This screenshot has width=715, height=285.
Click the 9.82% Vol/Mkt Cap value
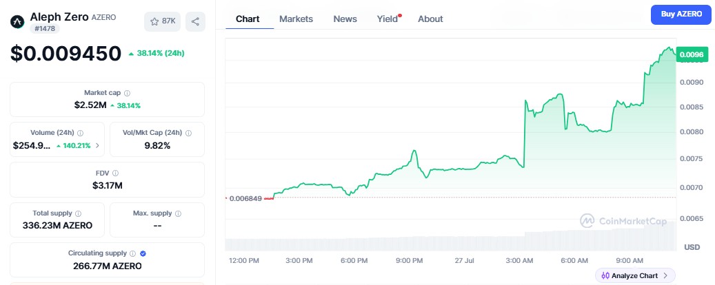point(157,146)
